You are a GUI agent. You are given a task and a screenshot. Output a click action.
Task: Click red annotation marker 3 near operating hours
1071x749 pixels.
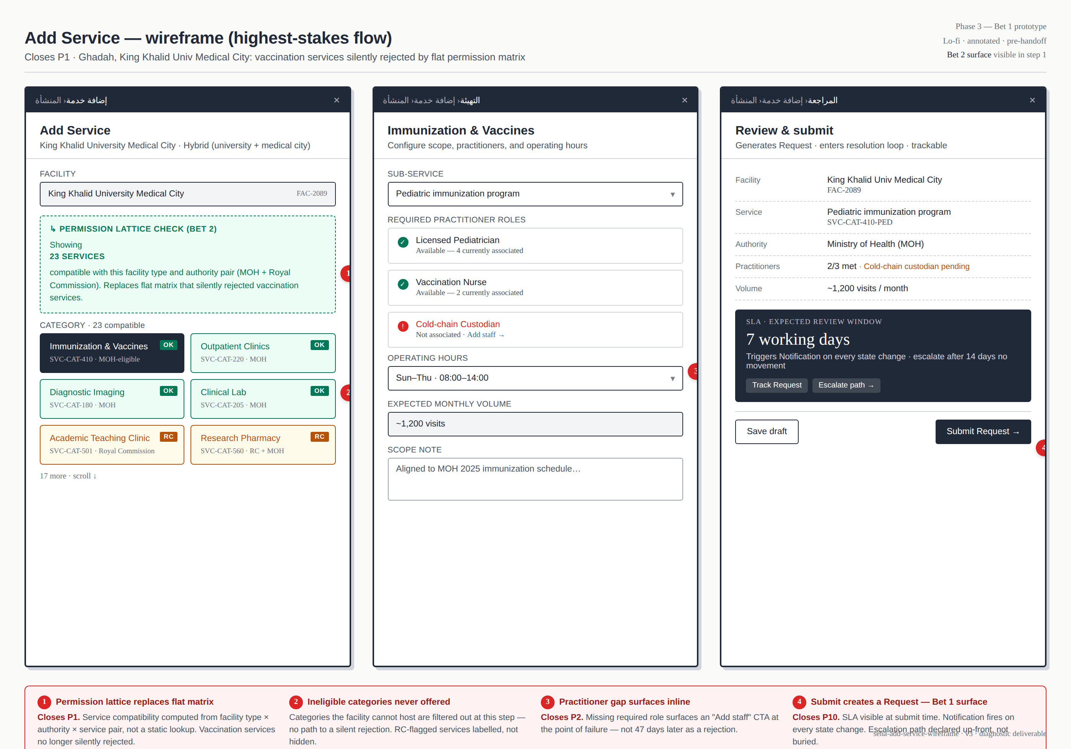695,371
